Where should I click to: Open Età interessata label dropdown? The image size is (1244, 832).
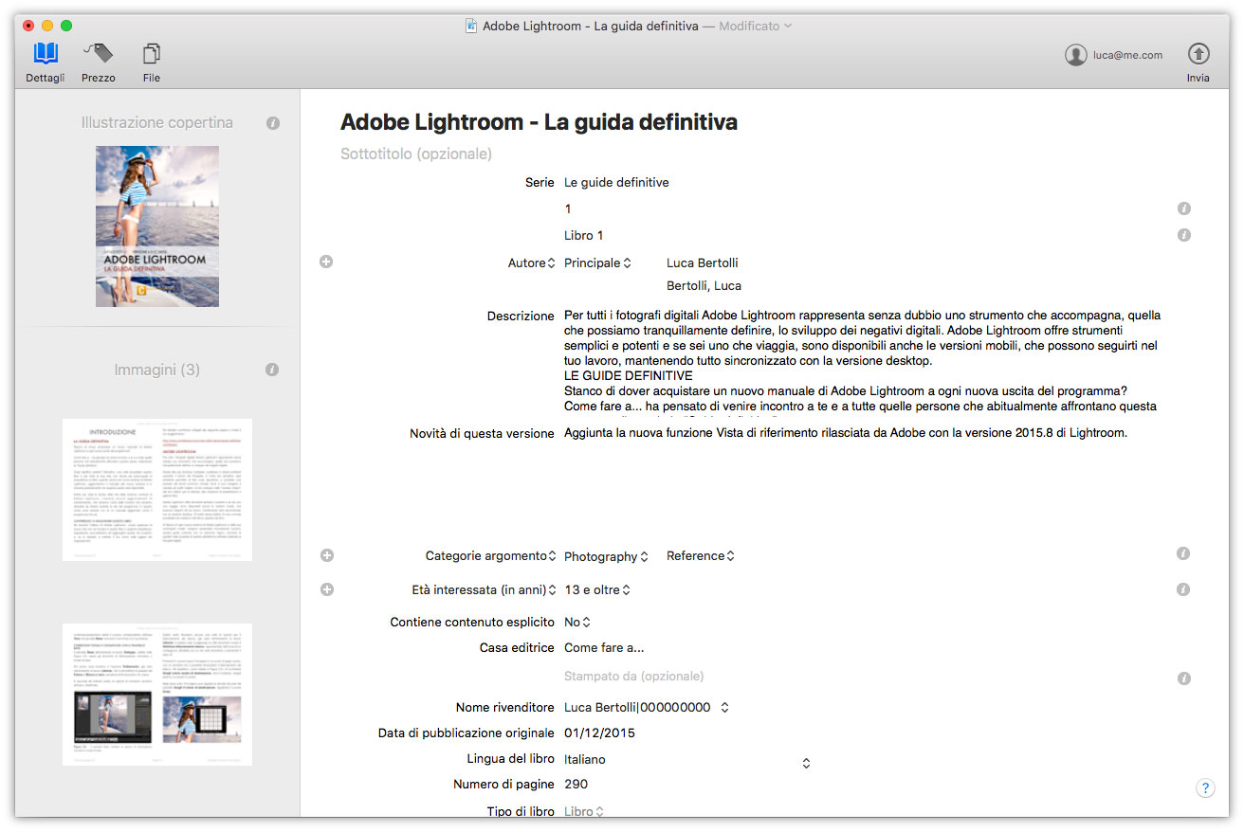485,589
